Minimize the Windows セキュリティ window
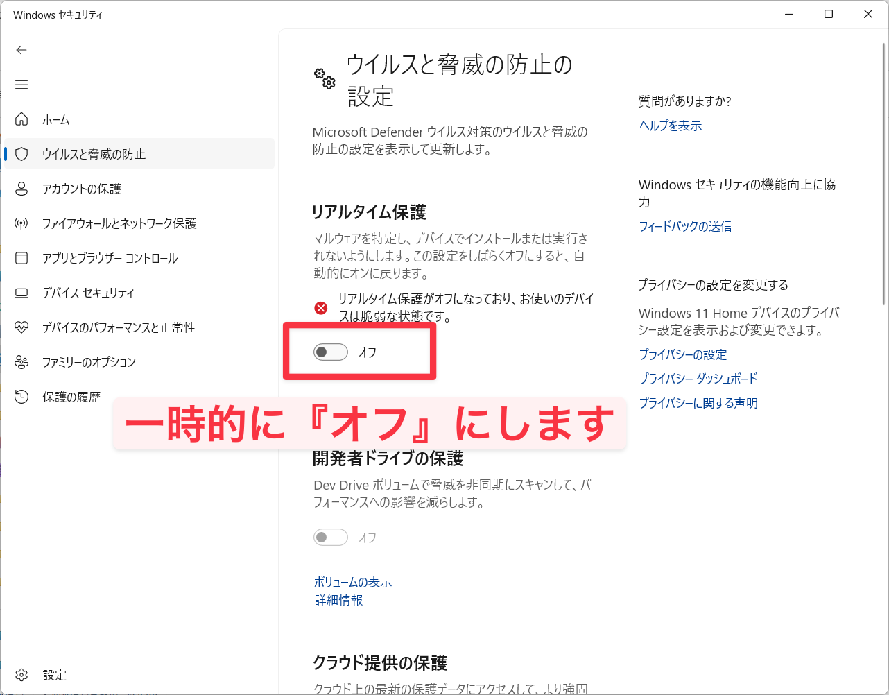This screenshot has height=695, width=889. click(789, 14)
